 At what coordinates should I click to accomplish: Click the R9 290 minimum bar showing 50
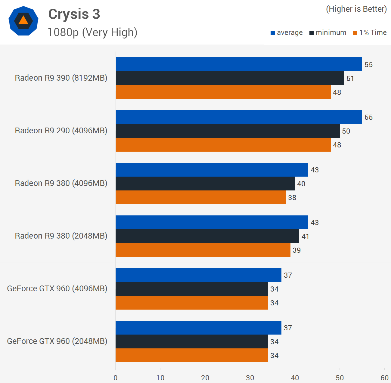pyautogui.click(x=228, y=131)
